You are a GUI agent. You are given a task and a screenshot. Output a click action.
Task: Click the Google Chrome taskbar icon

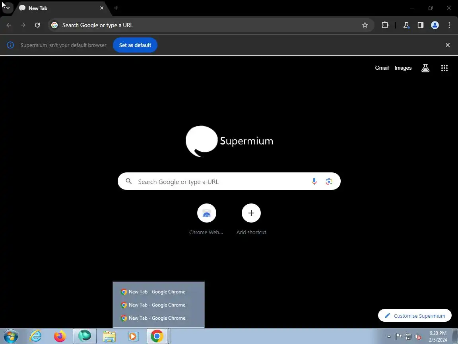click(x=157, y=336)
